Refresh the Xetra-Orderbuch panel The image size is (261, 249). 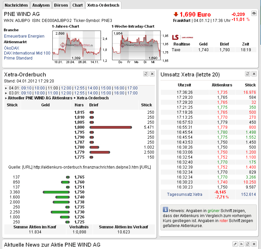146,74
